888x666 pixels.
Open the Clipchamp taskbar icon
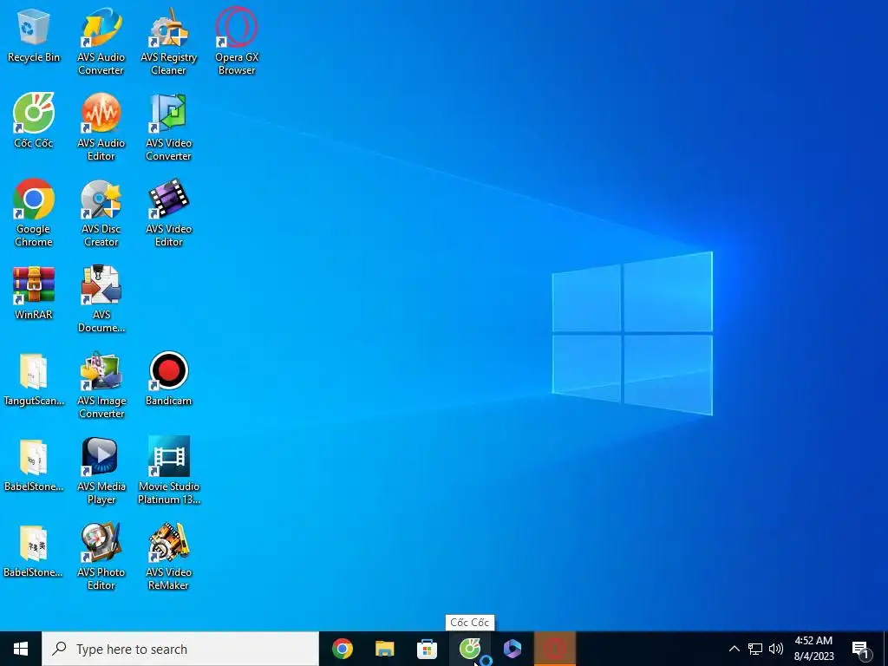[512, 649]
